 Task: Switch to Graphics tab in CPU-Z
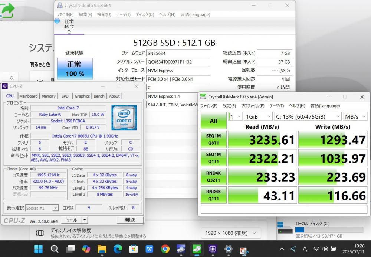[x=82, y=96]
